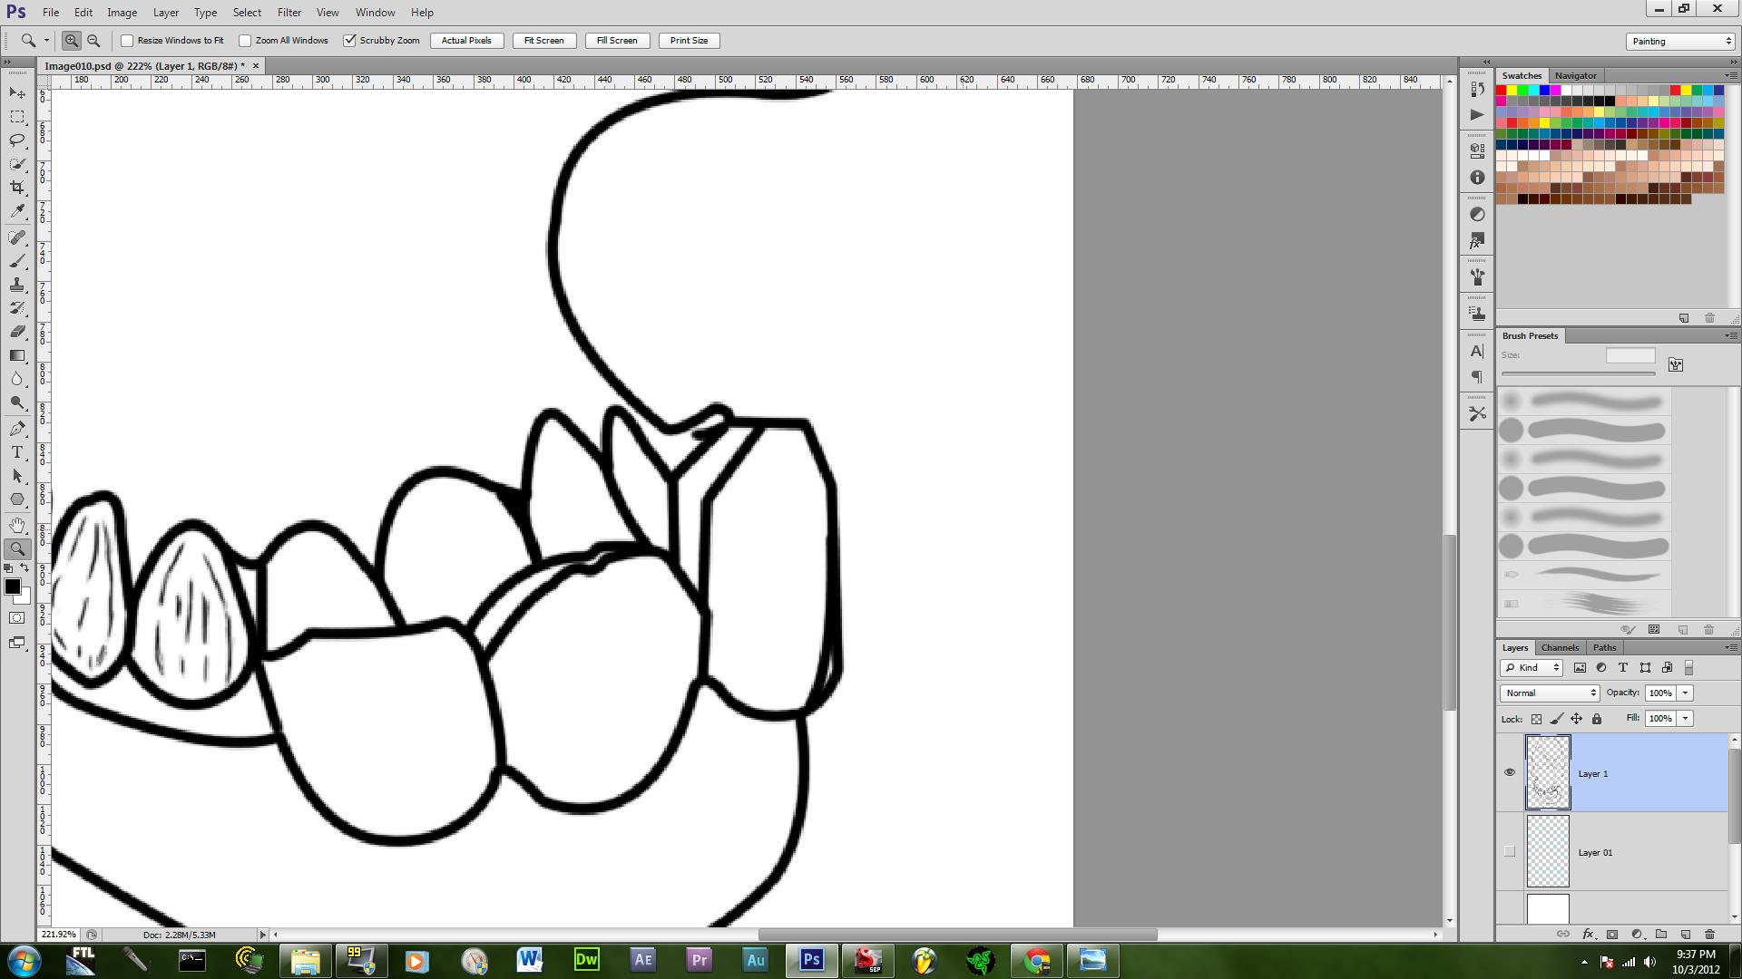
Task: Select the Horizontal Type tool
Action: pyautogui.click(x=17, y=451)
